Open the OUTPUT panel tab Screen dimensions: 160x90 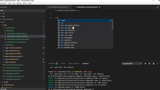(63, 63)
